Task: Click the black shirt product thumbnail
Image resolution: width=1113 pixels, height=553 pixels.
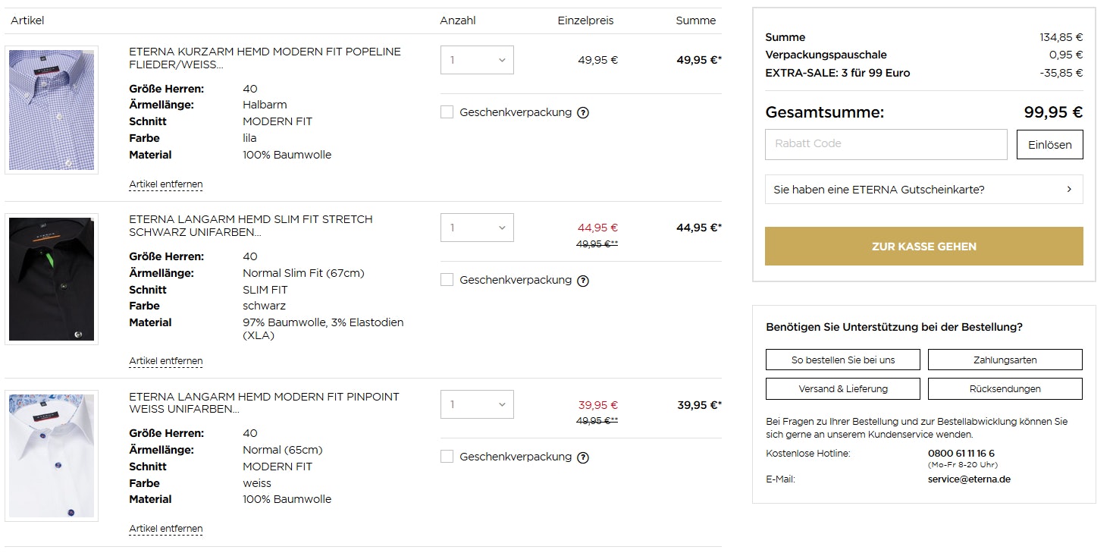Action: [x=52, y=279]
